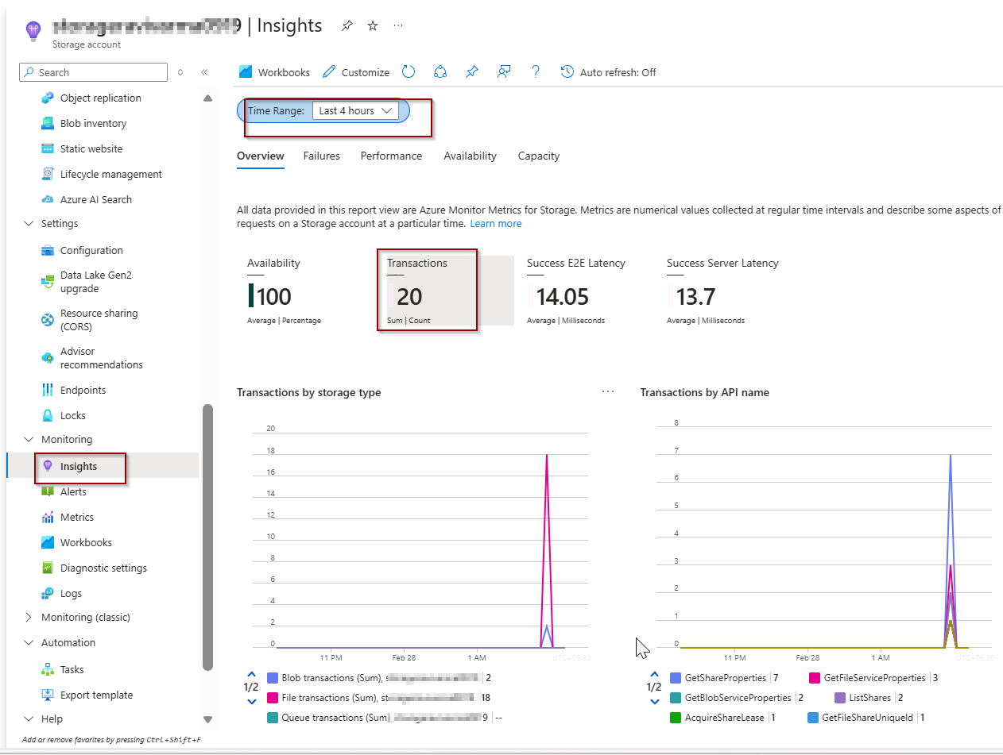This screenshot has height=755, width=1003.
Task: Select Insights in the sidebar
Action: pyautogui.click(x=79, y=467)
